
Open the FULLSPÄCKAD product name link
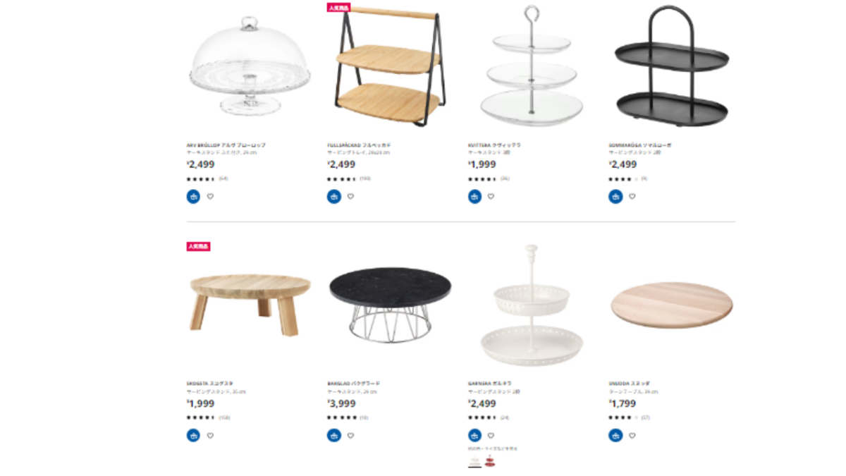click(x=359, y=145)
